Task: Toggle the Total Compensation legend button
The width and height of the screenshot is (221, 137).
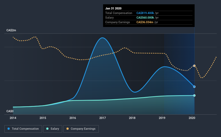Action: coord(23,129)
